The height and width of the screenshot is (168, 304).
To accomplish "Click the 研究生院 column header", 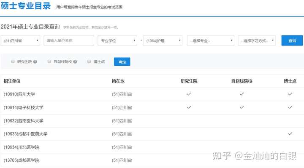I will [189, 81].
